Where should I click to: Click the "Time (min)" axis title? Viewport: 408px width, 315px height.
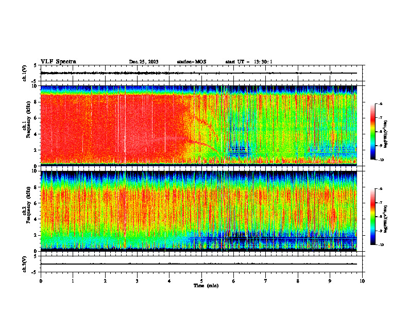tap(206, 286)
